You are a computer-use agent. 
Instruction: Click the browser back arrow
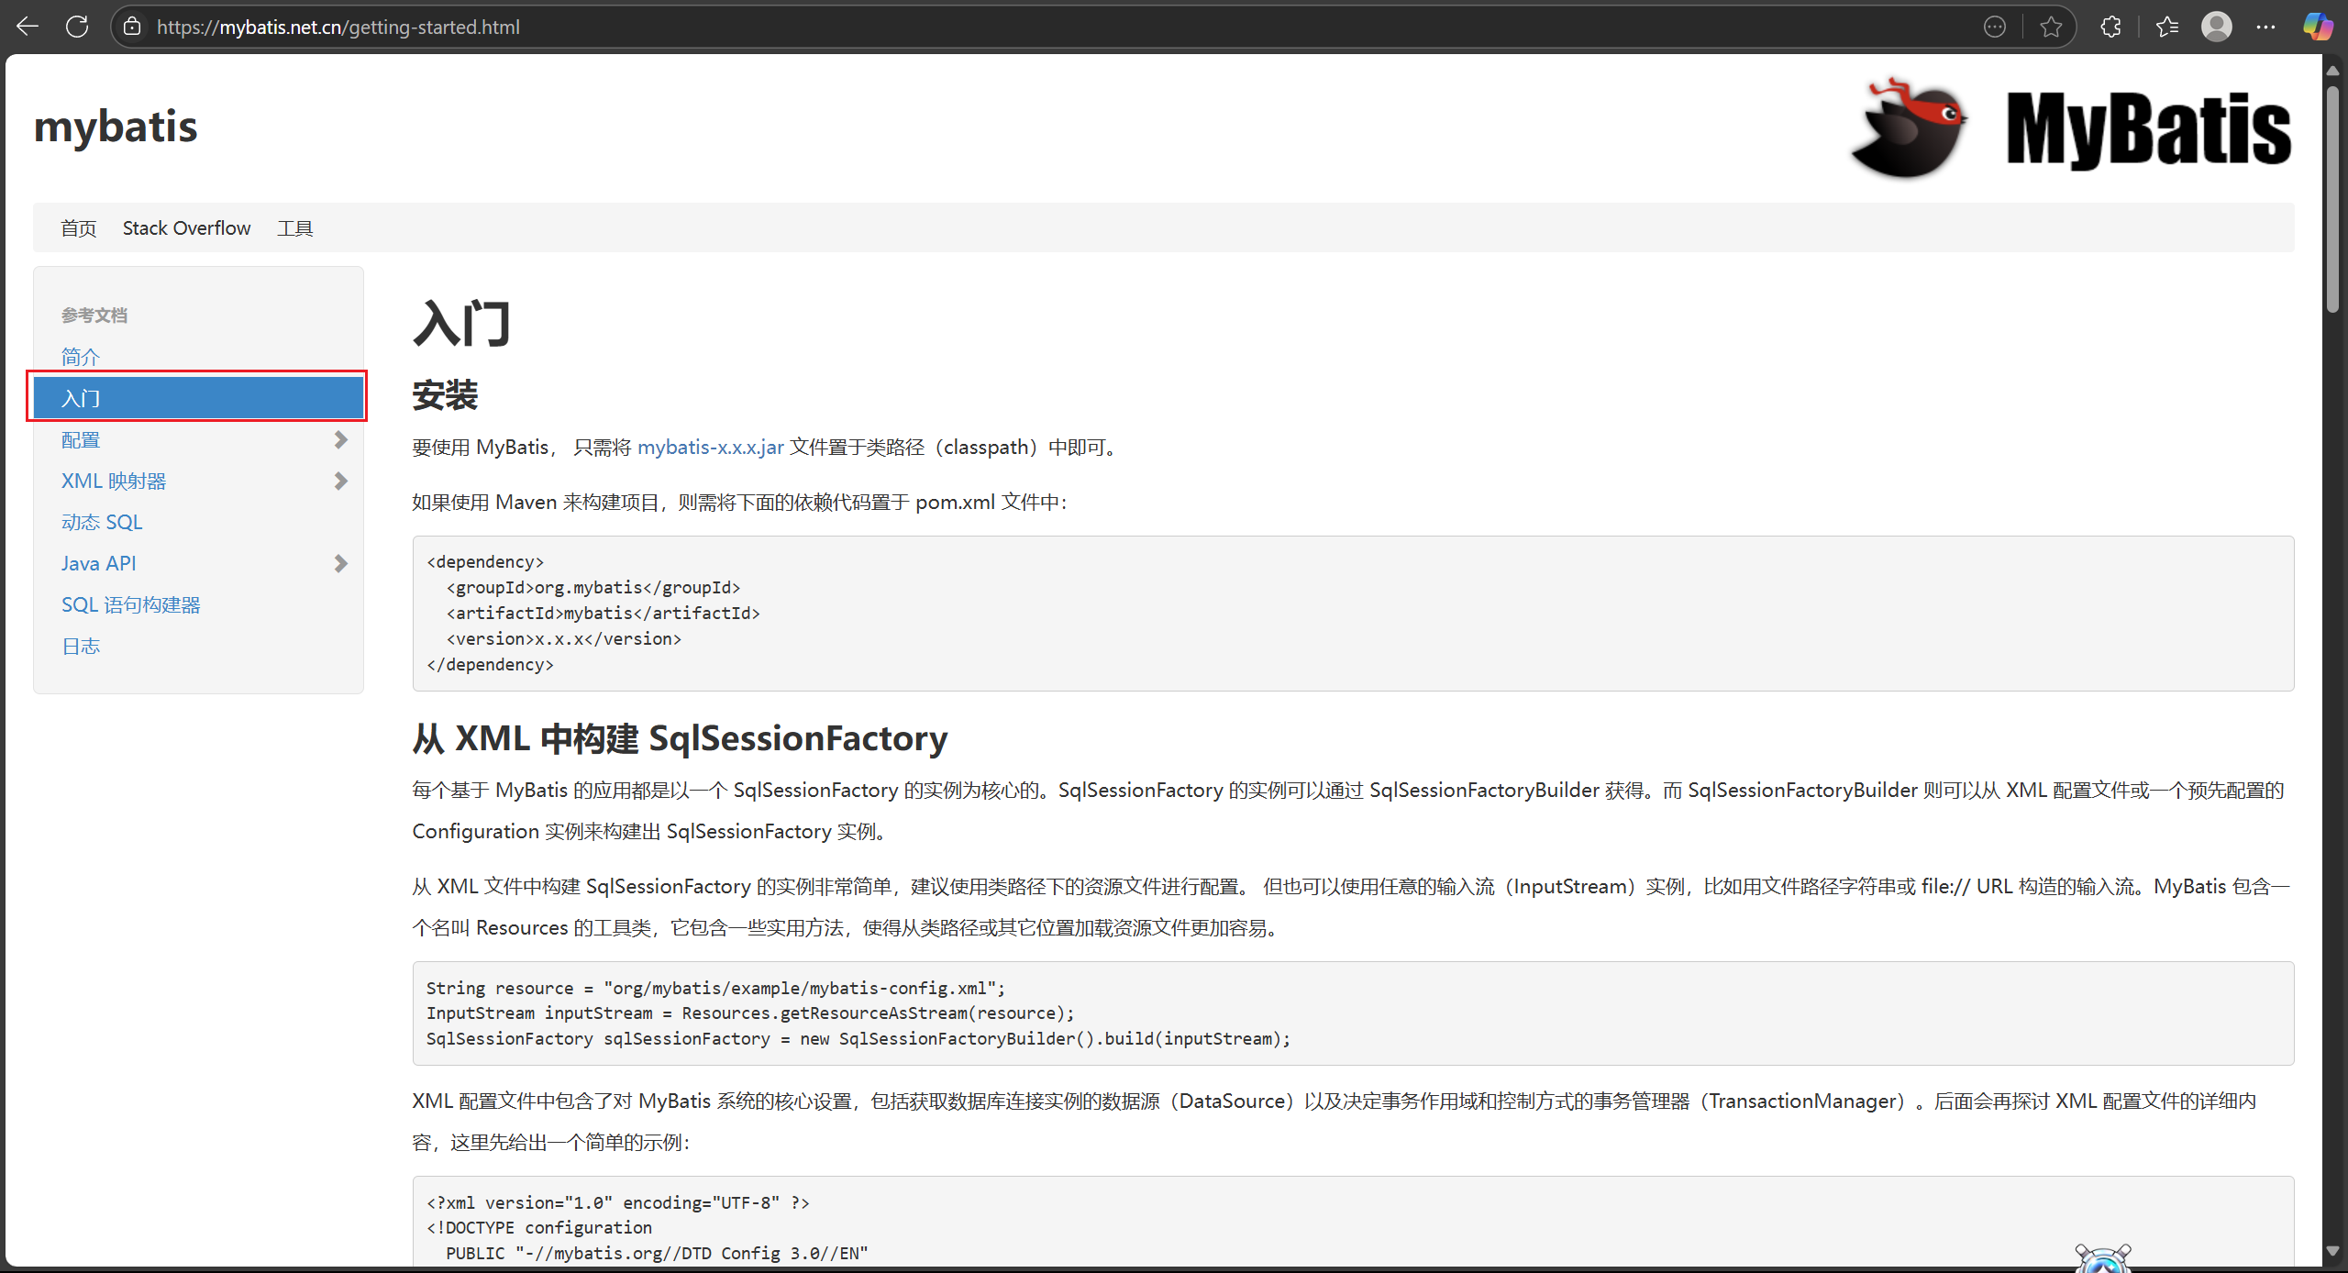coord(28,27)
